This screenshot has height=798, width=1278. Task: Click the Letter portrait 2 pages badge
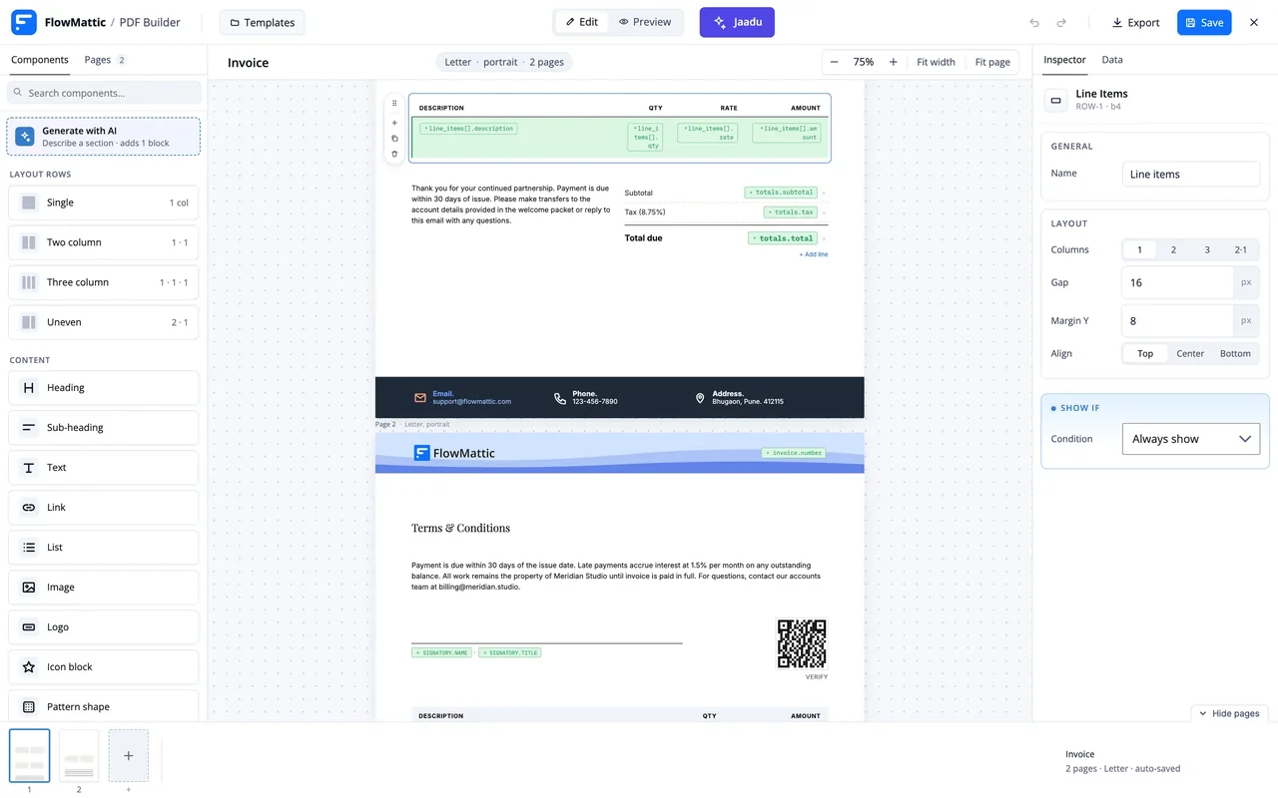click(504, 62)
